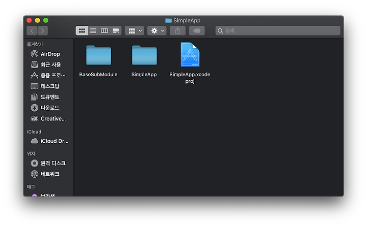Screen dimensions: 367x227
Task: Click the Share toolbar button
Action: 178,30
